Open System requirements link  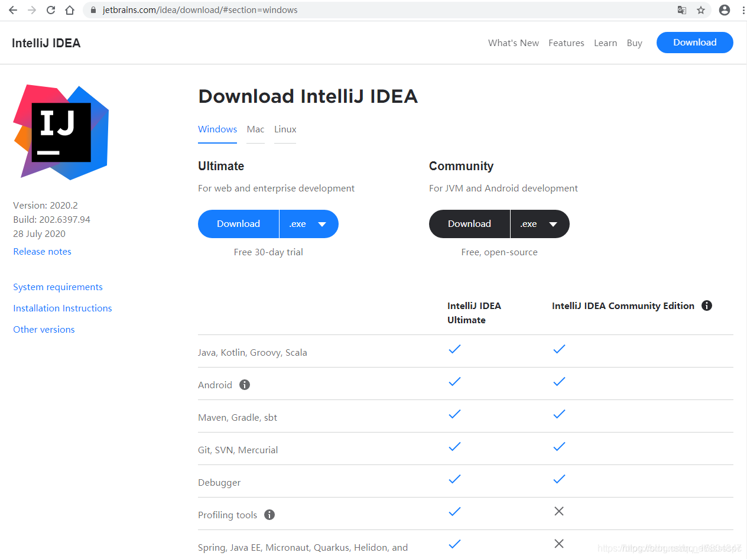coord(58,287)
